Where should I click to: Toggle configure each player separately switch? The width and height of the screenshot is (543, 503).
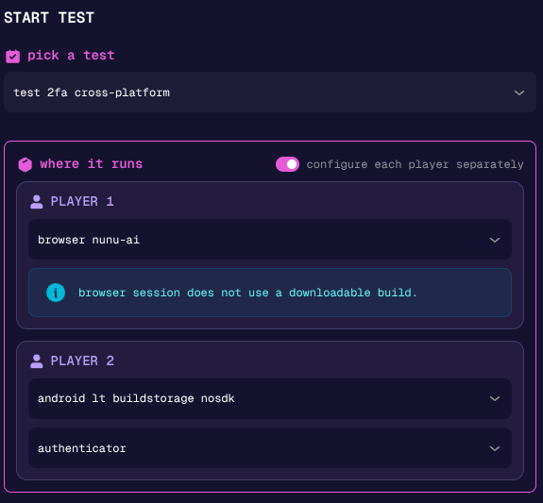pos(287,164)
